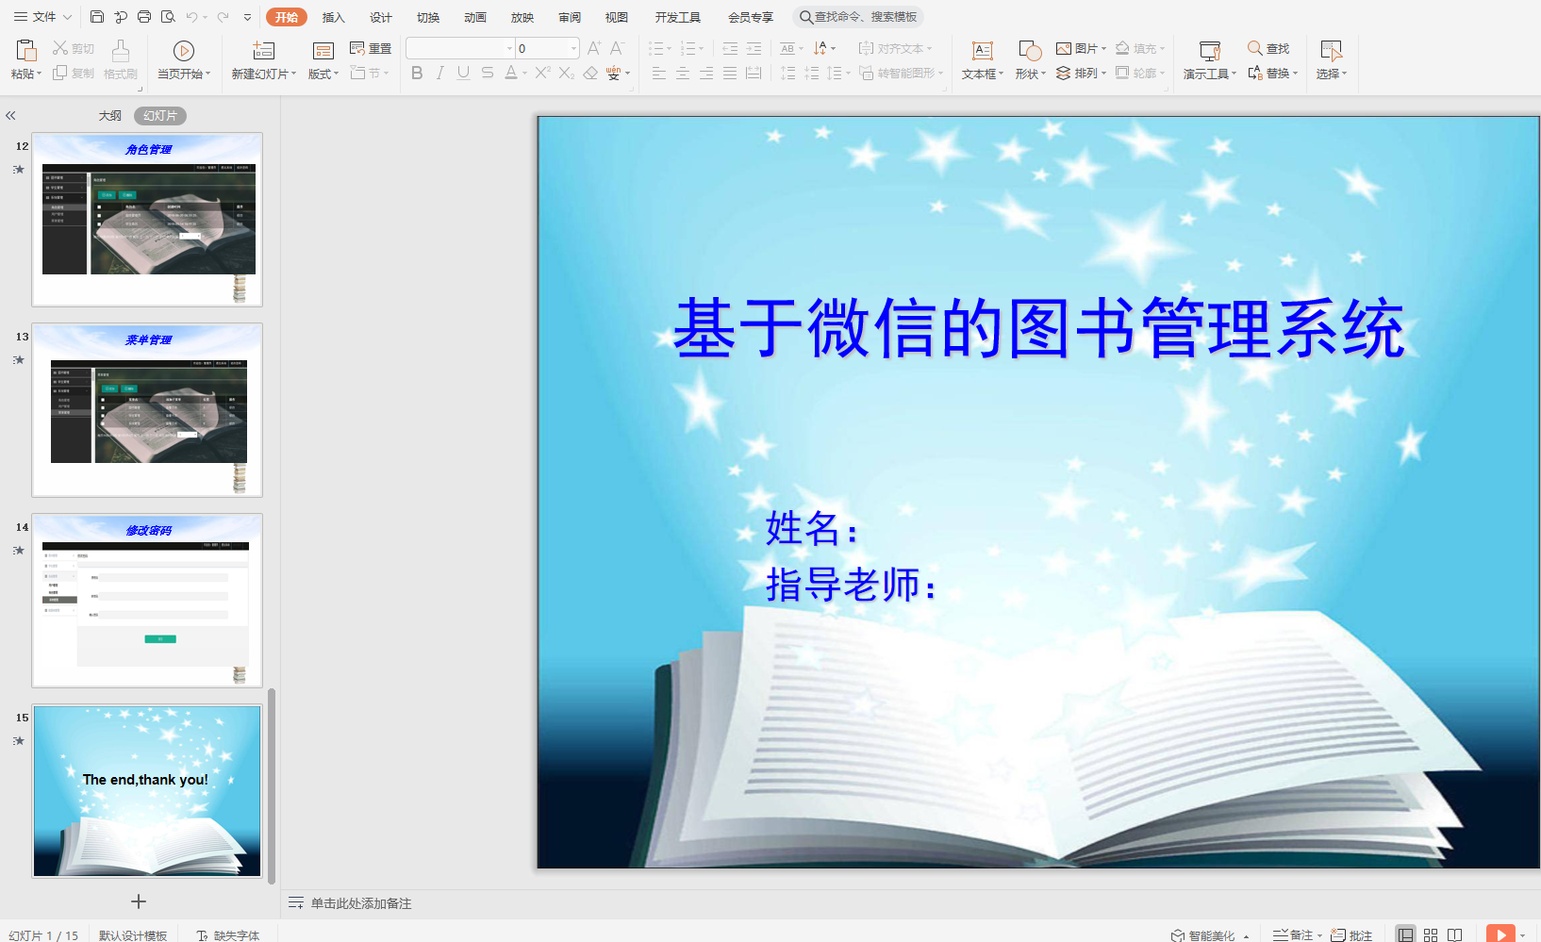The height and width of the screenshot is (942, 1541).
Task: Undo the last action
Action: coord(192,17)
